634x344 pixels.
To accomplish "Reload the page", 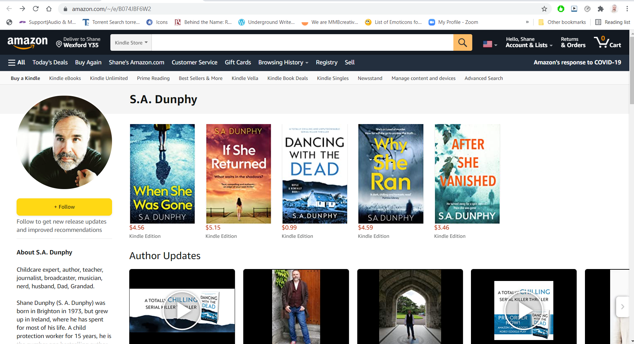I will pyautogui.click(x=36, y=9).
